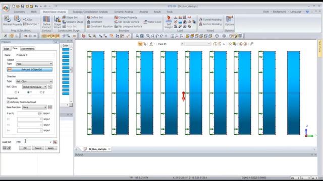Click Stage Set in Construction Stage group
The height and width of the screenshot is (181, 323).
(x=70, y=18)
